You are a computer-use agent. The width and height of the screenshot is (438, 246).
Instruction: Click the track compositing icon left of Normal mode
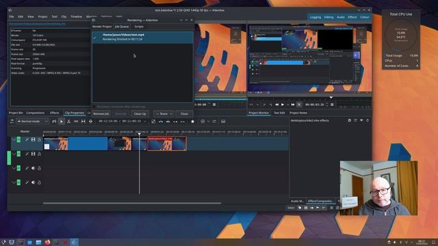pyautogui.click(x=12, y=122)
